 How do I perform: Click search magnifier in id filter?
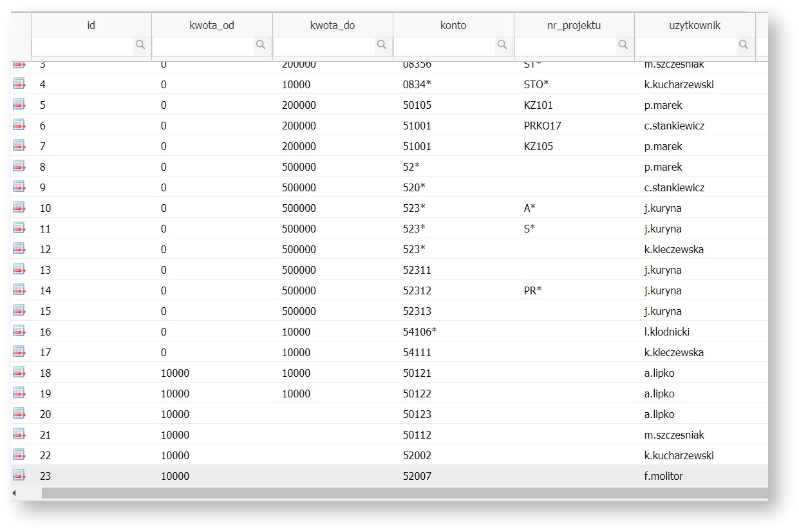tap(140, 45)
